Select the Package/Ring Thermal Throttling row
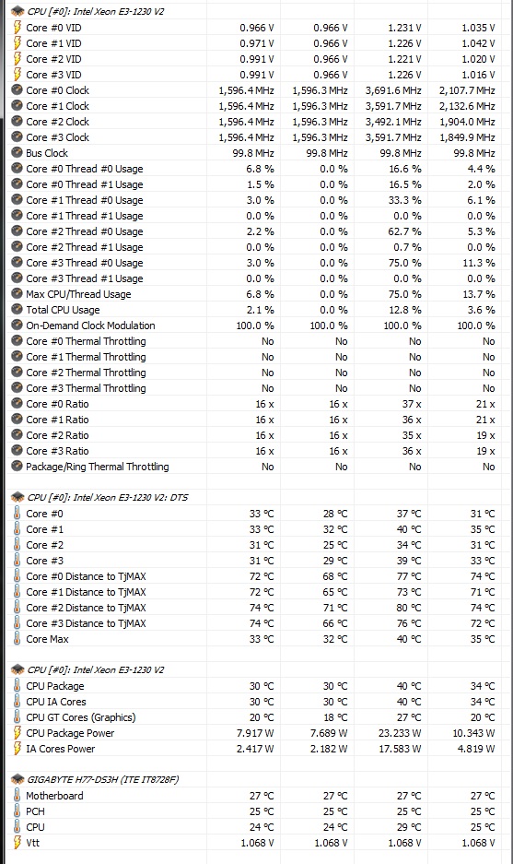 pyautogui.click(x=254, y=467)
